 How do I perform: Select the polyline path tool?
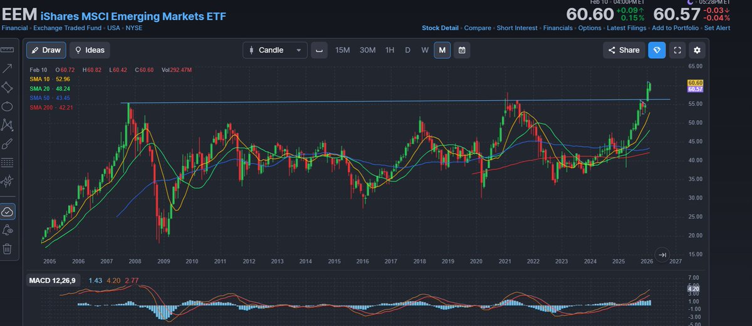(8, 125)
